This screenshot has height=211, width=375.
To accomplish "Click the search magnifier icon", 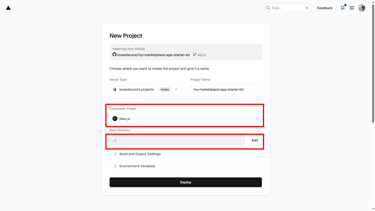I will pyautogui.click(x=268, y=8).
